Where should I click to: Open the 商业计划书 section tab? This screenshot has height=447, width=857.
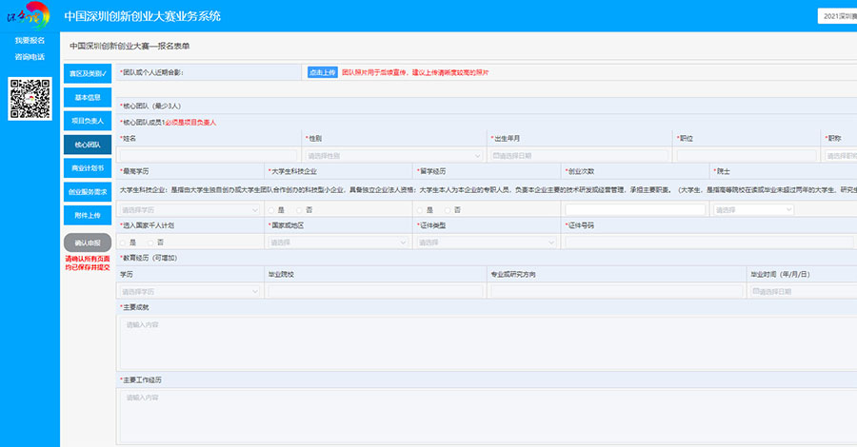coord(88,168)
